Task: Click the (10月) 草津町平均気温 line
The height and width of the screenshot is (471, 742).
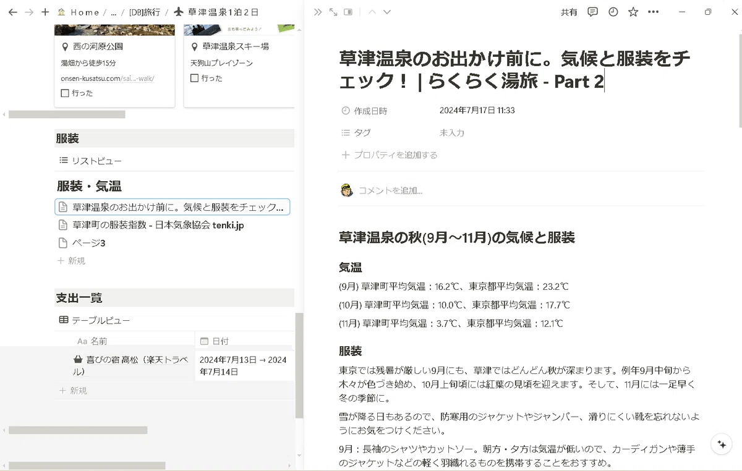Action: (454, 305)
